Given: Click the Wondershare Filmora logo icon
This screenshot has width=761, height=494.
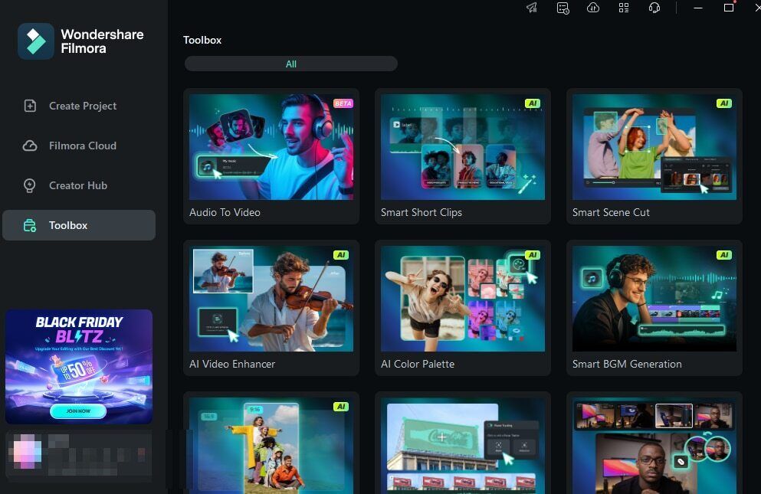Looking at the screenshot, I should click(36, 41).
